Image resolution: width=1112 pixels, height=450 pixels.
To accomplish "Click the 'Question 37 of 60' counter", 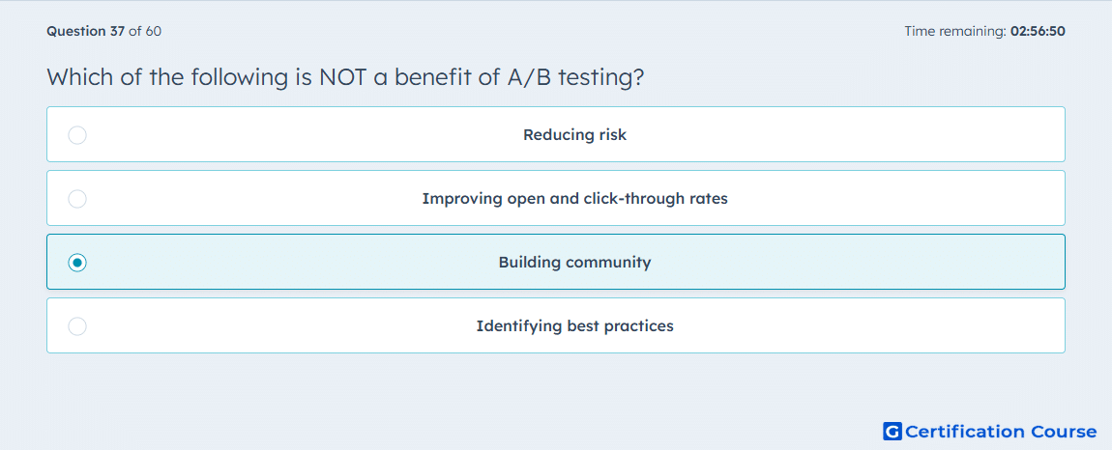I will [x=104, y=31].
